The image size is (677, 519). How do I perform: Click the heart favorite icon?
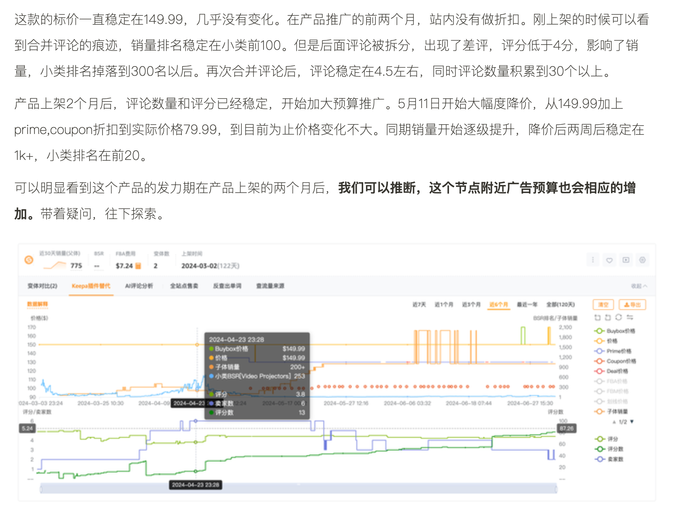pos(609,260)
